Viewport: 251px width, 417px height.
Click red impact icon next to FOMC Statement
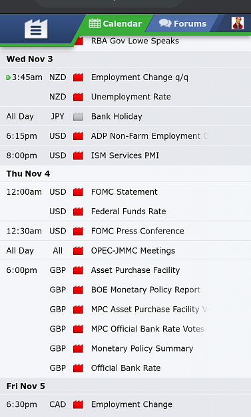pos(79,192)
